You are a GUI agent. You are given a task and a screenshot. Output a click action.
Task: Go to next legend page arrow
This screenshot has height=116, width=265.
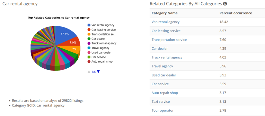point(98,72)
